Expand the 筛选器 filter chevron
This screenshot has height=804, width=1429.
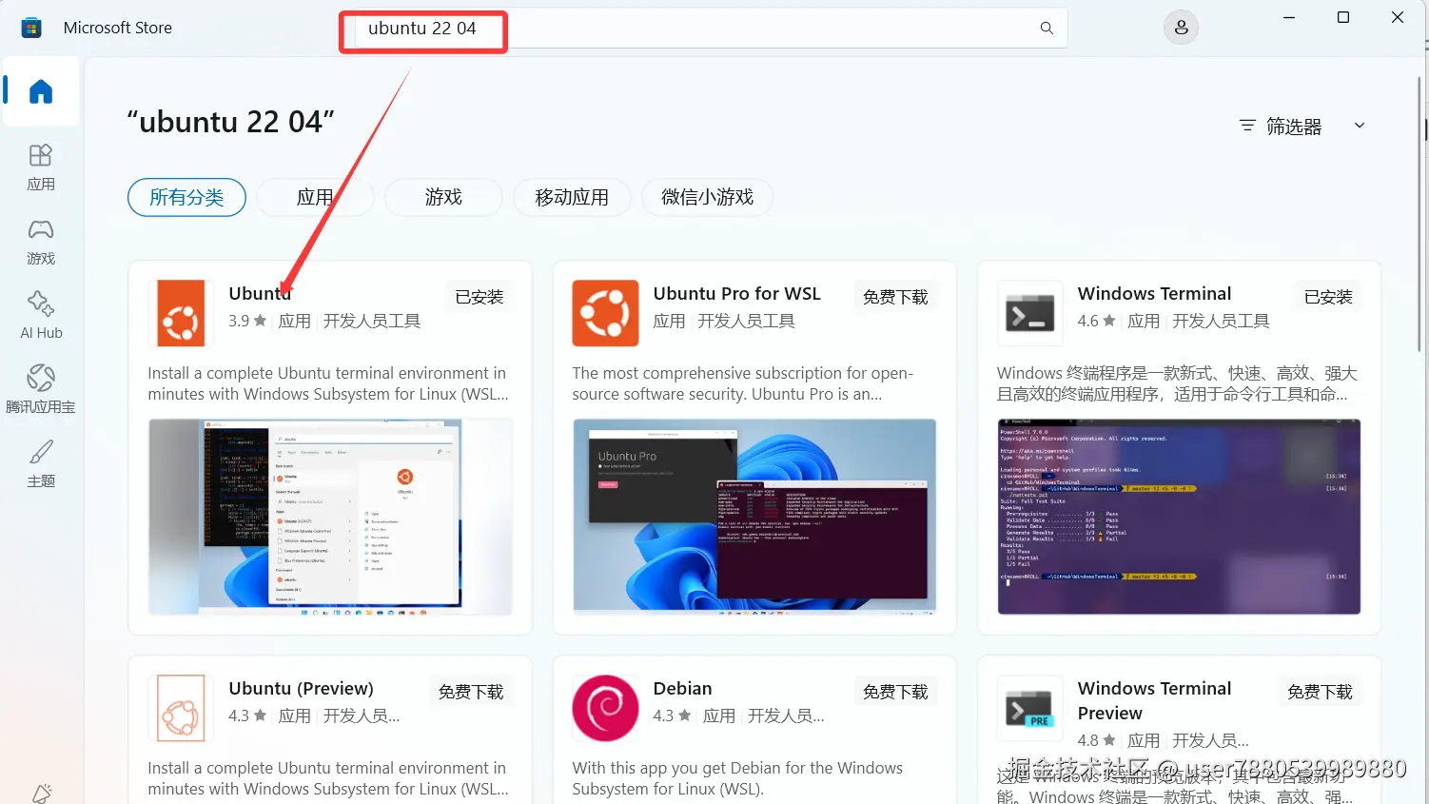point(1360,126)
